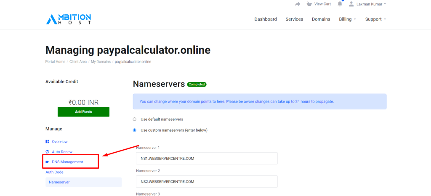The image size is (431, 196).
Task: Open the Domains menu item
Action: click(x=321, y=19)
